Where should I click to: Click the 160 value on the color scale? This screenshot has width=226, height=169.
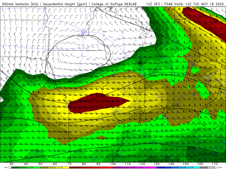[x=200, y=164]
